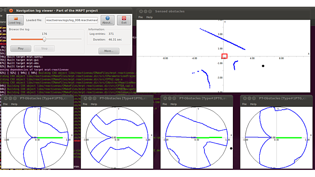Click the black target dot in Sensed obstacles plot
315x177 pixels.
point(263,66)
